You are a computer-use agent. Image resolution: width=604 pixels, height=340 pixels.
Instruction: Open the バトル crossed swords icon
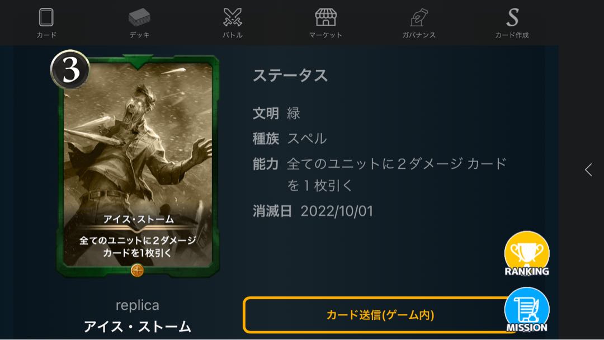(233, 18)
